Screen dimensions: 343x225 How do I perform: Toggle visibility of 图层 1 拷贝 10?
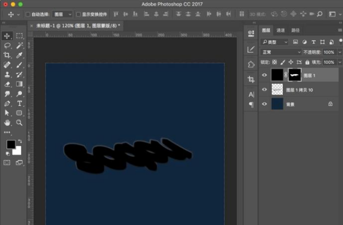(264, 90)
